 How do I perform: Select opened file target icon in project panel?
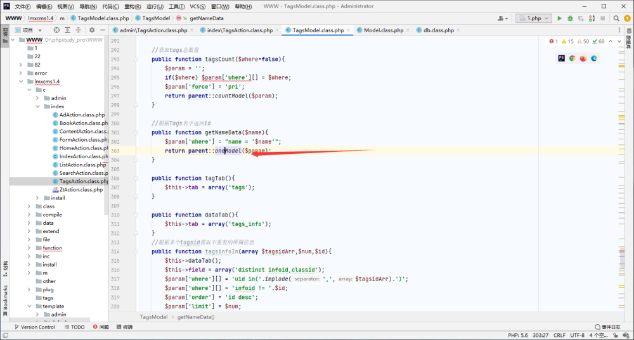point(56,30)
